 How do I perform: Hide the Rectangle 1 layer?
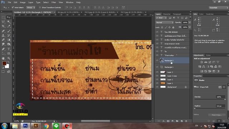tap(157, 67)
